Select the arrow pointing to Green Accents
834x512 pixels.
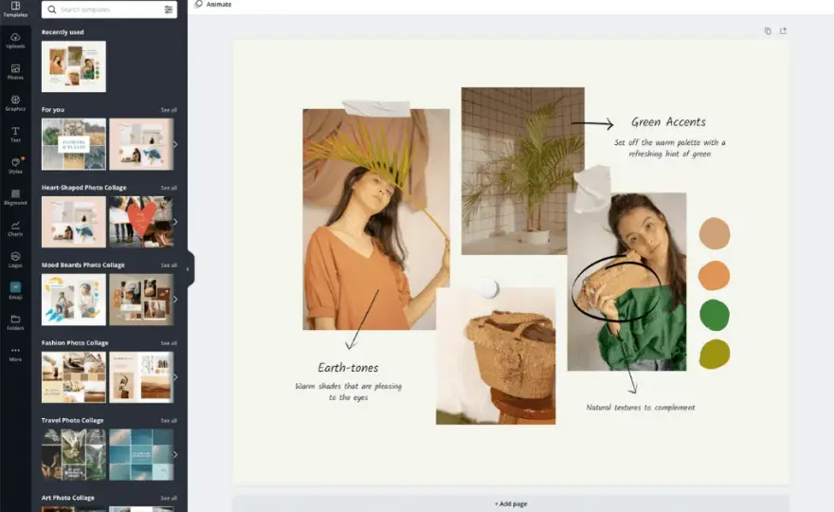click(593, 123)
